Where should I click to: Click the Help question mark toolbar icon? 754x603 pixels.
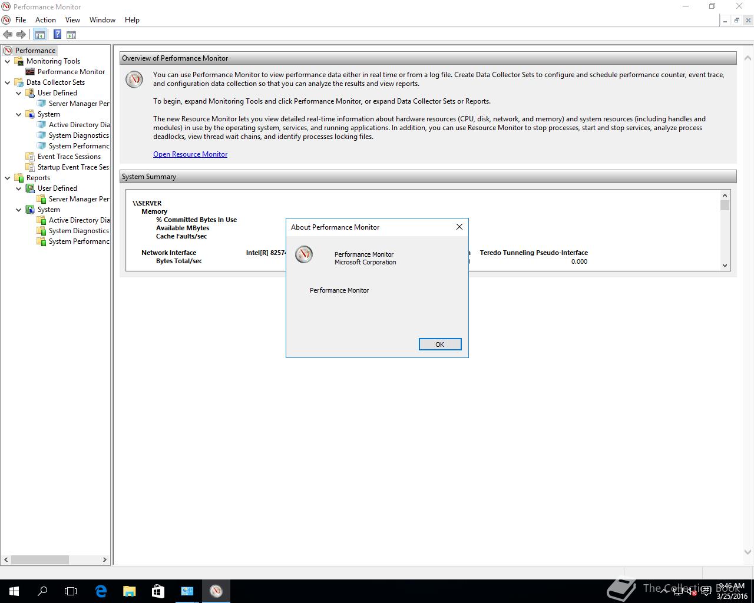tap(57, 35)
